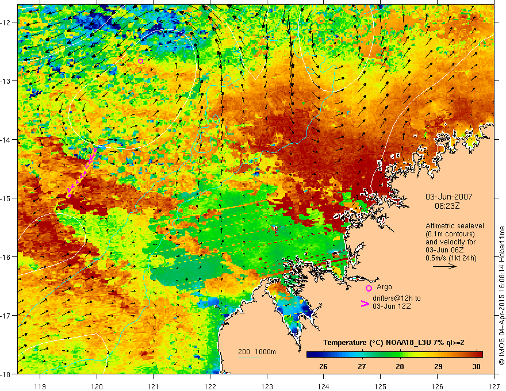Click the magenta drifters arrowhead legend symbol

[365, 304]
